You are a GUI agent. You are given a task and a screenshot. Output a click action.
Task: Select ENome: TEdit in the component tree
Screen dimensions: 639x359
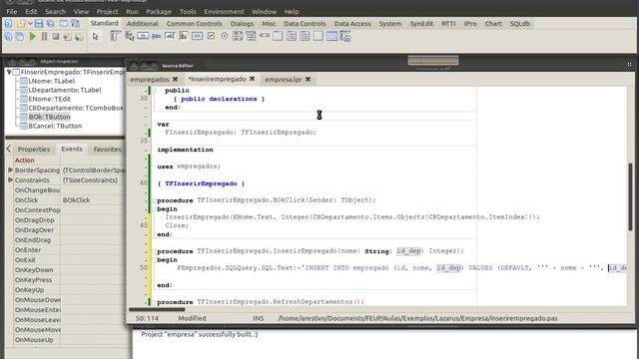click(49, 99)
